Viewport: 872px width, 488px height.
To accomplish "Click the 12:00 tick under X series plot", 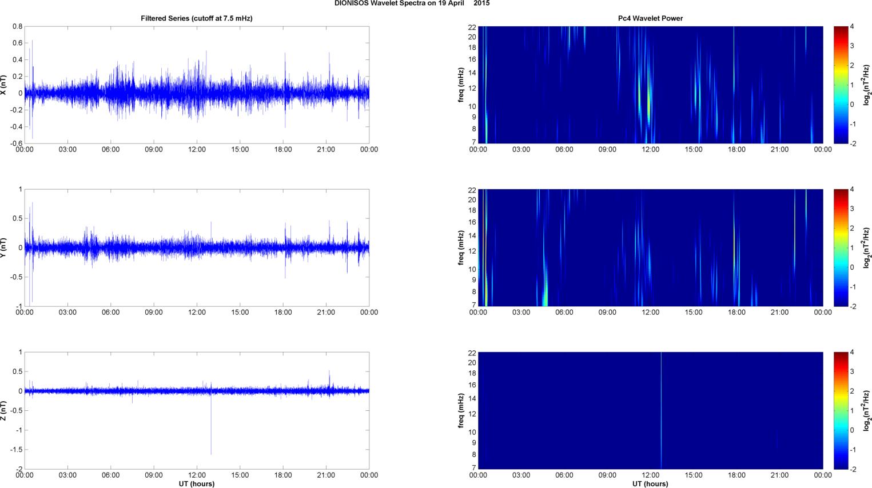I will point(197,150).
